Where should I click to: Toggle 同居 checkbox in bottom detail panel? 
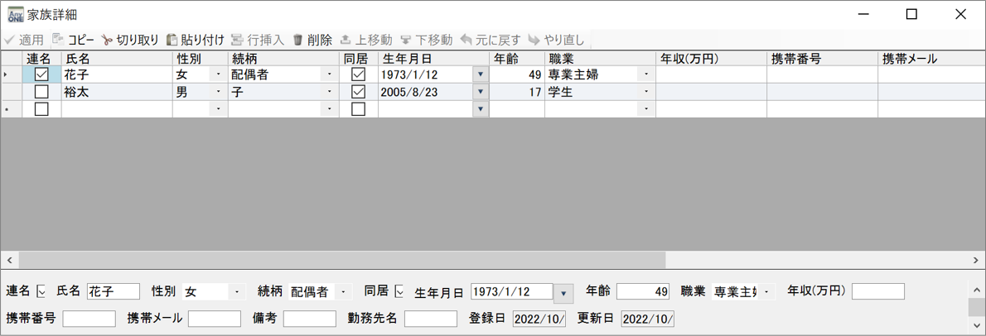point(399,291)
